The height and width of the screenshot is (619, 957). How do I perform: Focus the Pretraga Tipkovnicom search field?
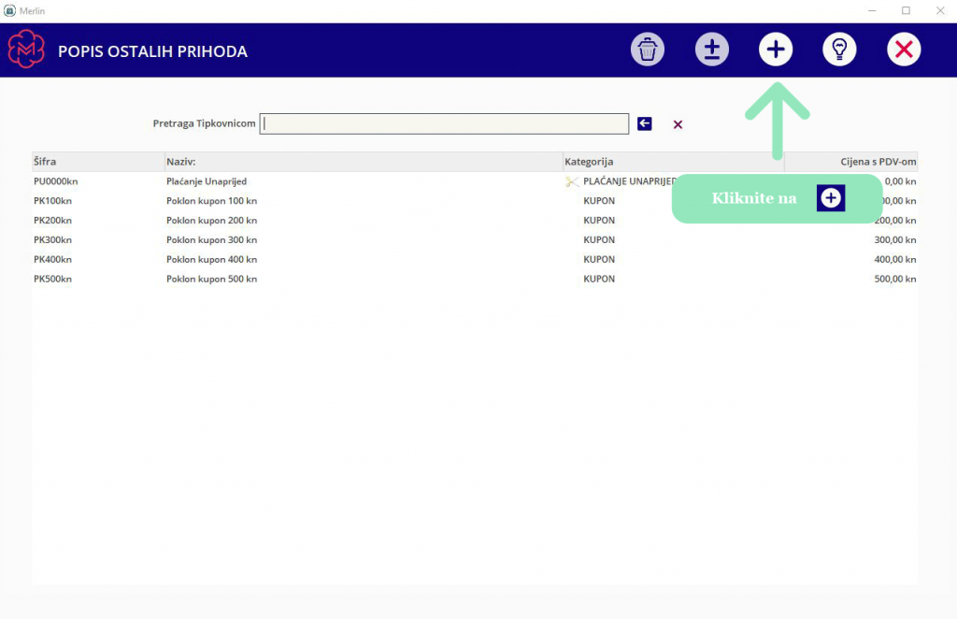pyautogui.click(x=444, y=124)
